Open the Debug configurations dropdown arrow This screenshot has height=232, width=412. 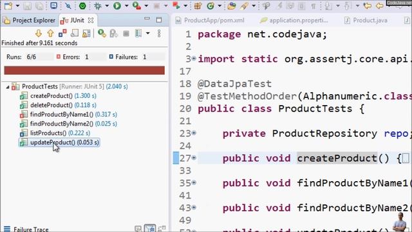[x=107, y=6]
